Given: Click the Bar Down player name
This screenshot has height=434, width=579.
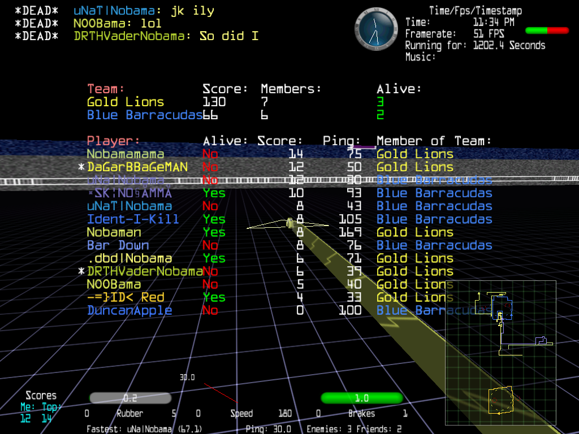Looking at the screenshot, I should coord(118,245).
